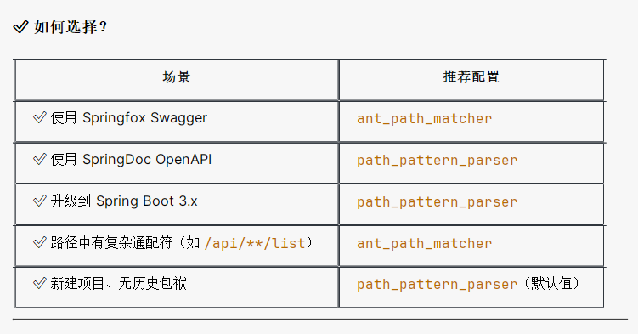
Task: Click checkmark icon before 使用 Springfox Swagger
Action: click(x=39, y=117)
